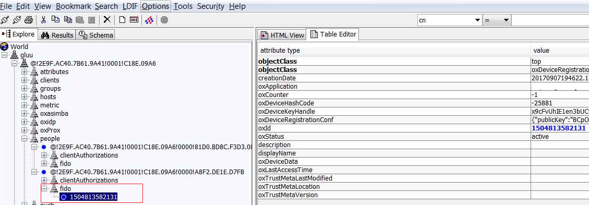Click the Print toolbar icon
The image size is (589, 205).
[29, 19]
